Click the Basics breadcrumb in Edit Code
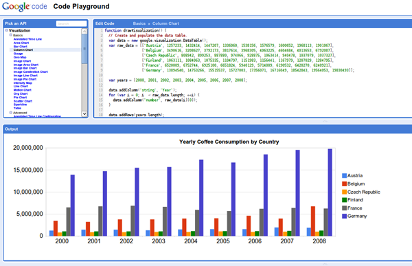This screenshot has height=266, width=412. point(139,23)
